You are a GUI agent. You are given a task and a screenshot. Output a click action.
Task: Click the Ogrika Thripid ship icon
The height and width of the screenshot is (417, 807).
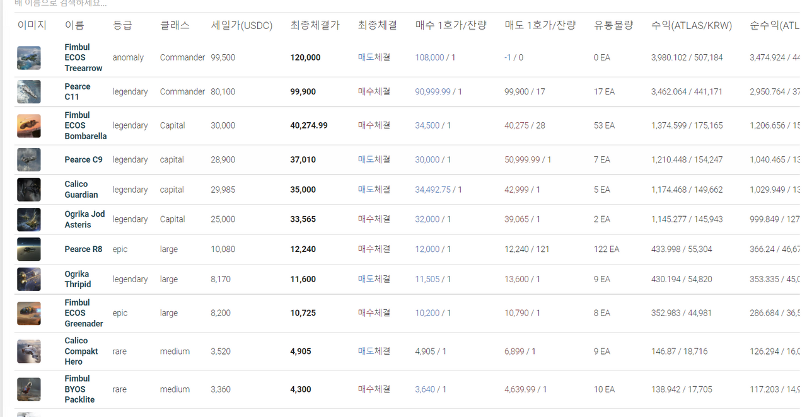tap(29, 279)
